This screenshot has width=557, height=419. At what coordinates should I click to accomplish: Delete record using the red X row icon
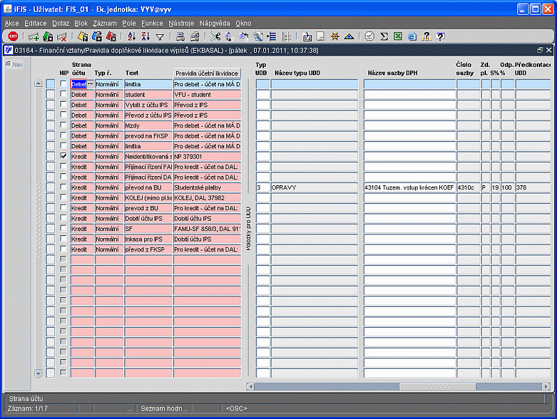[62, 36]
